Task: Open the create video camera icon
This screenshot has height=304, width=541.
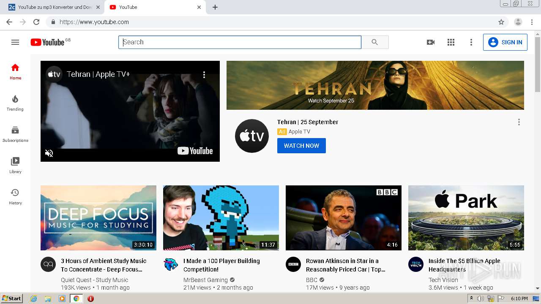Action: 431,42
